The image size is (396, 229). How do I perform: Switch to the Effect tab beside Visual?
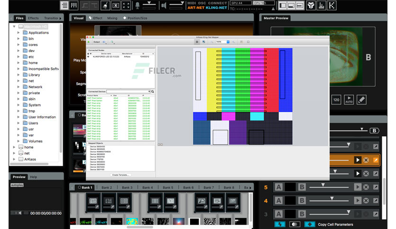click(96, 18)
